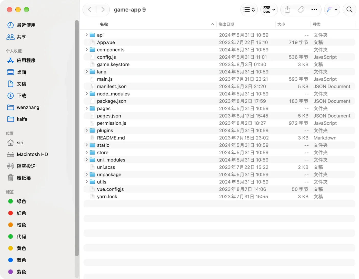
Task: Open the list view style dropdown
Action: click(x=249, y=10)
